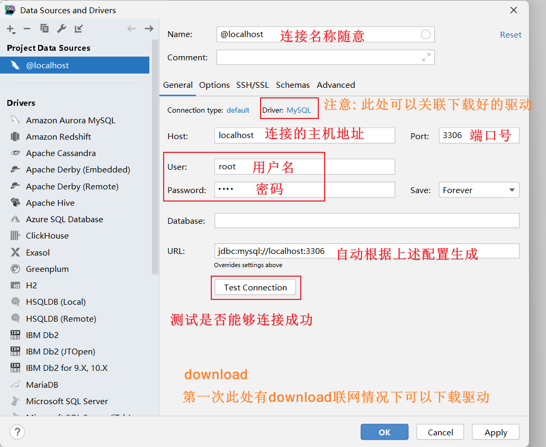Viewport: 546px width, 447px height.
Task: Close the Data Sources and Drivers dialog
Action: click(x=513, y=10)
